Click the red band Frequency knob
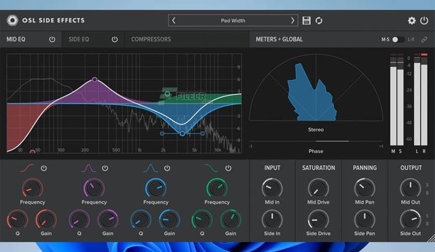Viewport: 435px width, 252px height. pyautogui.click(x=32, y=188)
